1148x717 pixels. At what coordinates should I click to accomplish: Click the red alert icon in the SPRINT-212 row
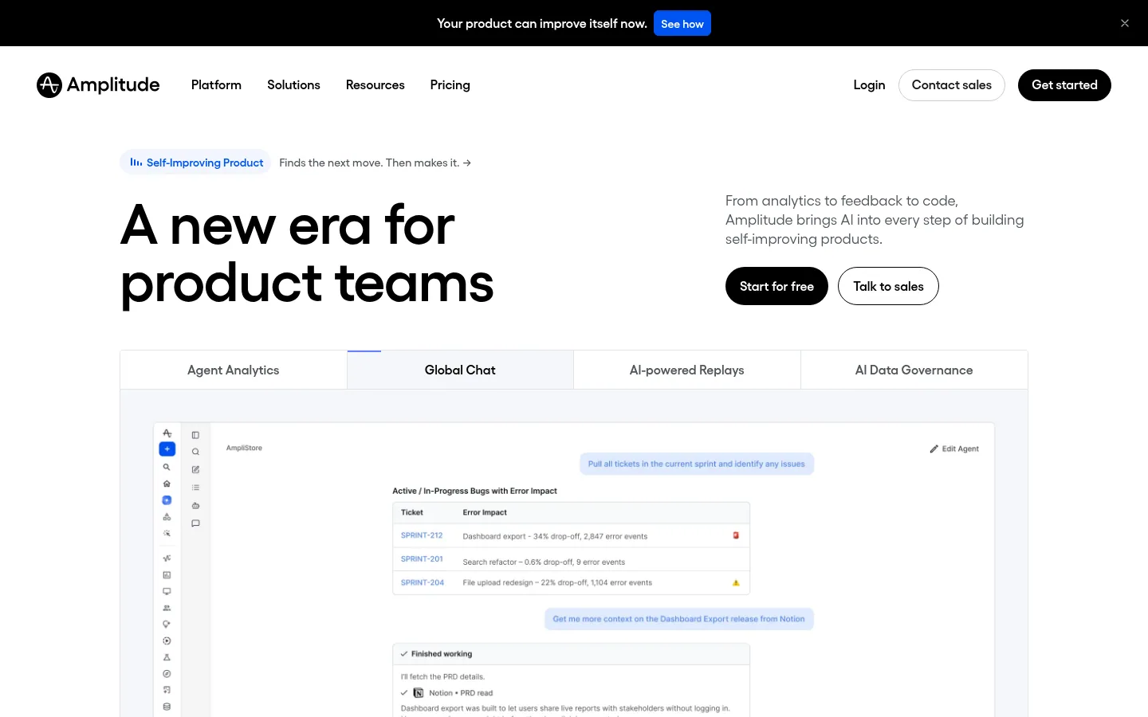coord(736,535)
